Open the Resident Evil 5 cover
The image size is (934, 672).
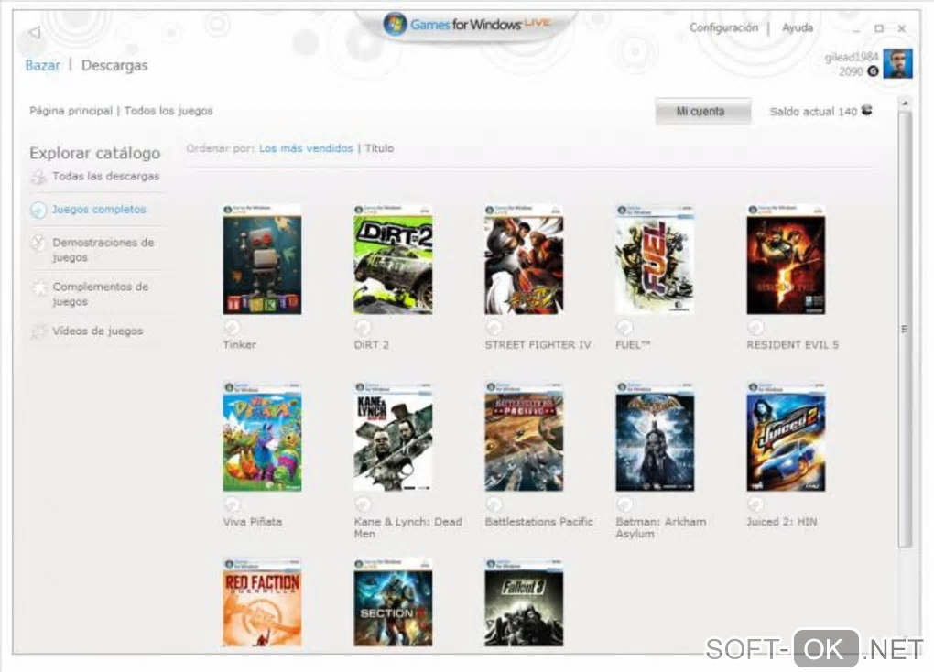tap(787, 260)
